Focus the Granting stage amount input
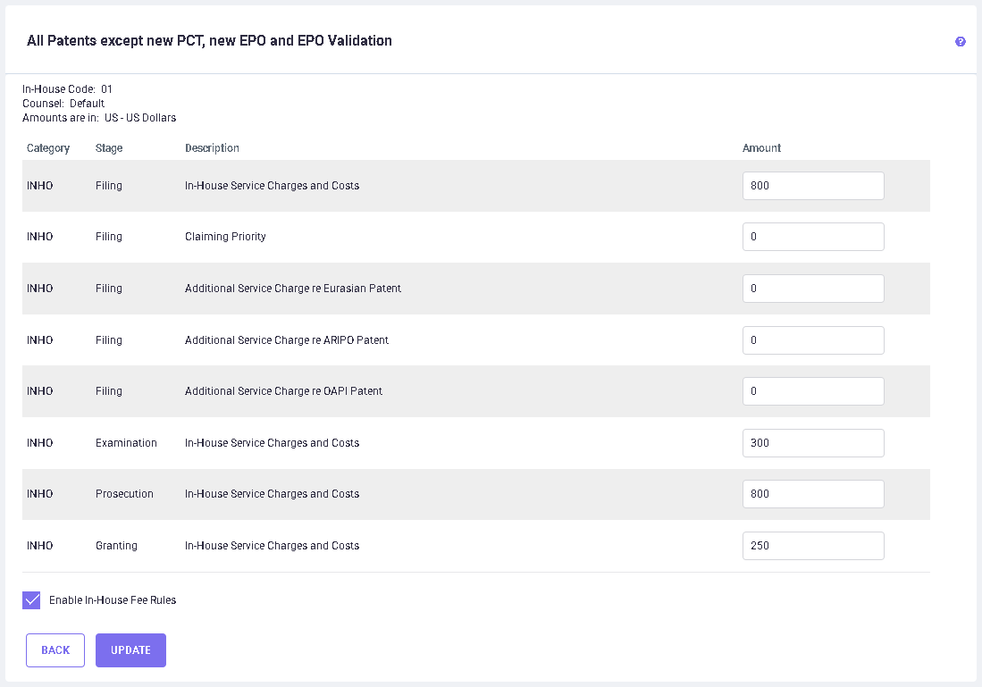Image resolution: width=982 pixels, height=687 pixels. tap(812, 546)
